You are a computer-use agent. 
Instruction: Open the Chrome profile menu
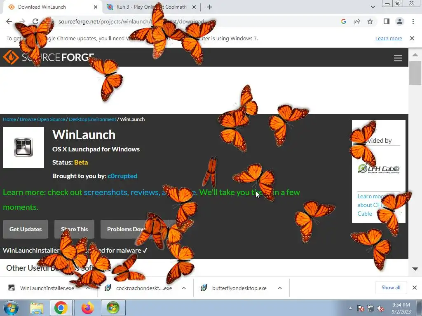400,21
